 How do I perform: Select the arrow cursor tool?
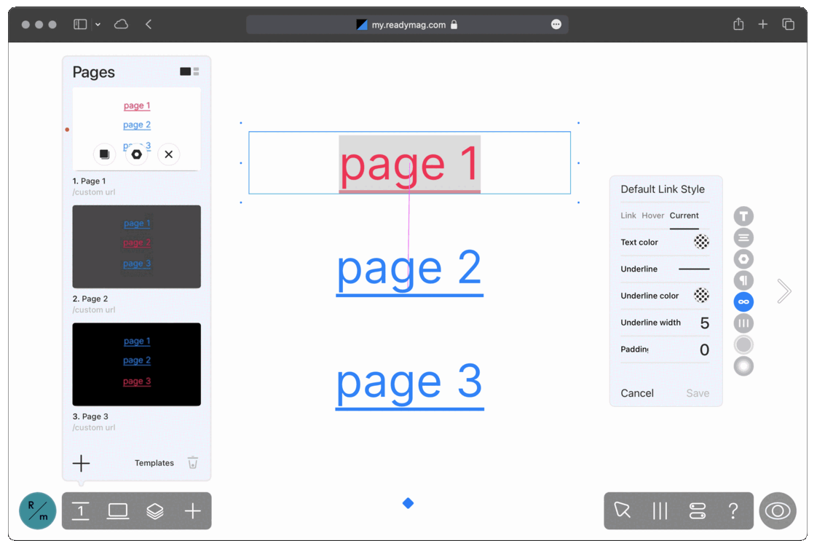622,510
